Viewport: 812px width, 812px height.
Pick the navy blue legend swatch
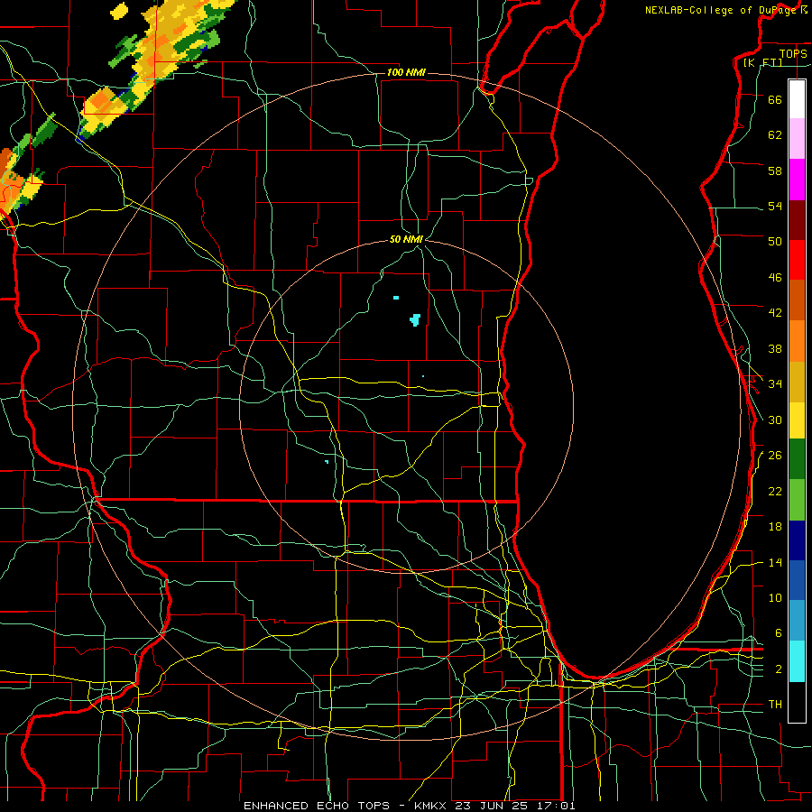pos(797,540)
